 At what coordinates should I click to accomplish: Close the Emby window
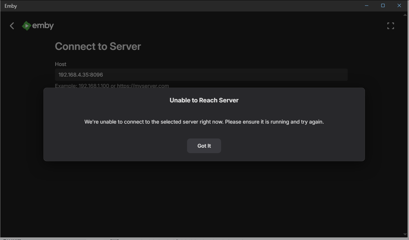pos(399,6)
